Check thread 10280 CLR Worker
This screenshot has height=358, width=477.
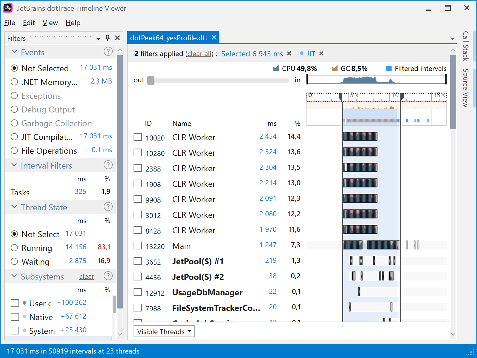(x=138, y=152)
